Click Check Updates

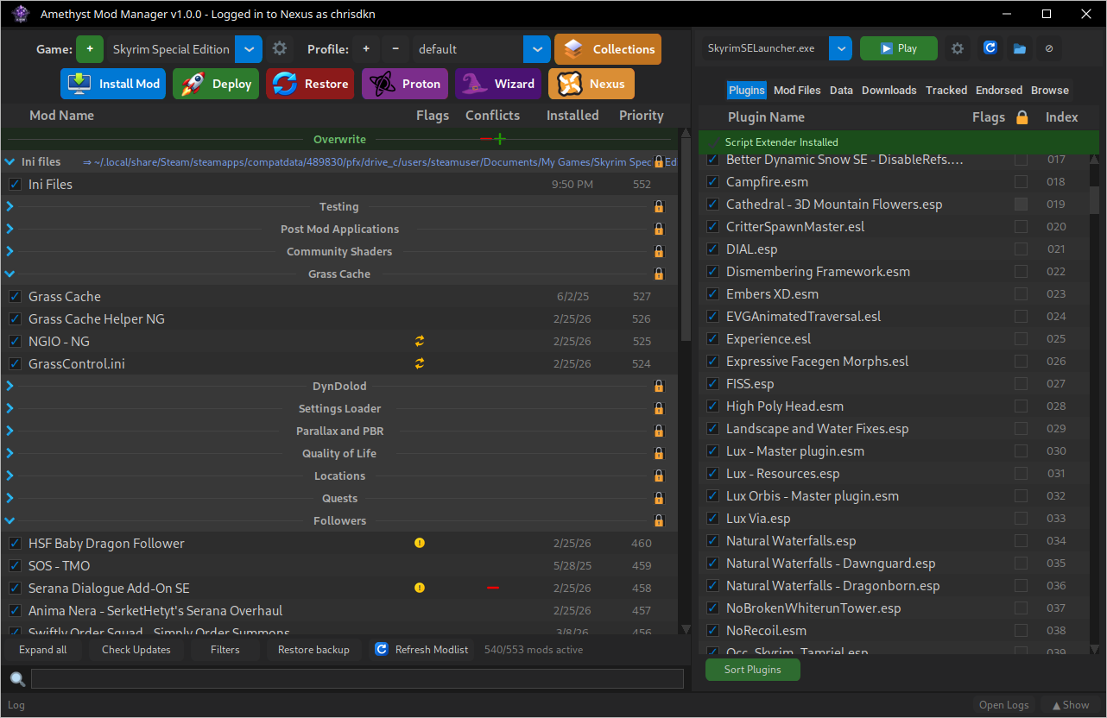tap(136, 650)
